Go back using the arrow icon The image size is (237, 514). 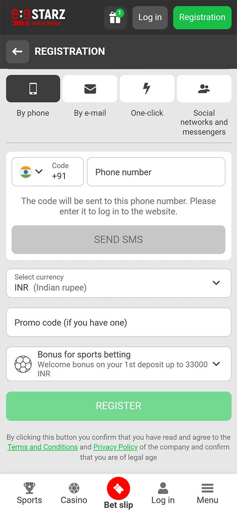(17, 51)
